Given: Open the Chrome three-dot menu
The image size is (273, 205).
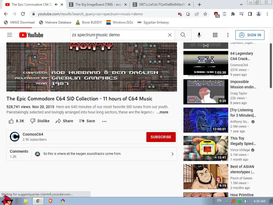Looking at the screenshot, I should point(267,14).
